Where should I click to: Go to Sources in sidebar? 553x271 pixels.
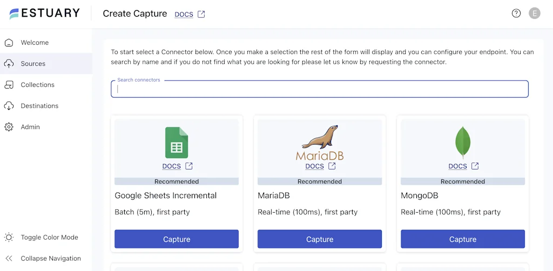[33, 64]
